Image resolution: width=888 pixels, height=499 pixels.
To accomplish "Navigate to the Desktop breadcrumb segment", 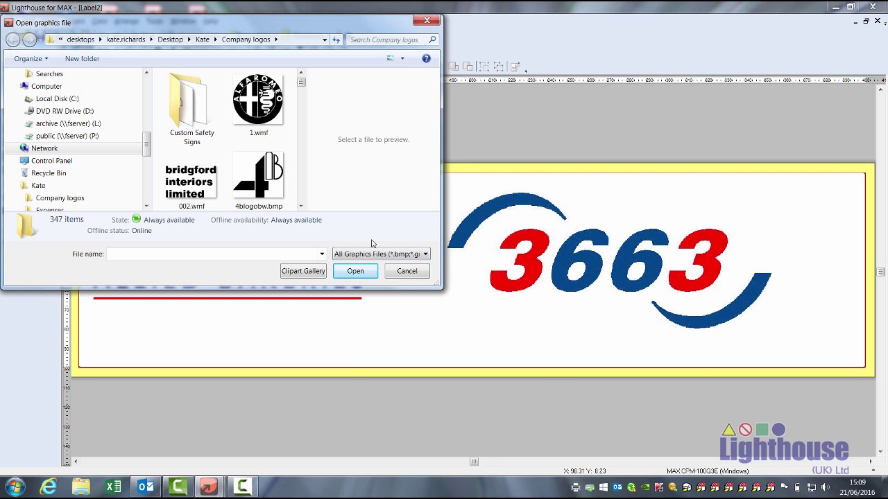I will [x=170, y=40].
